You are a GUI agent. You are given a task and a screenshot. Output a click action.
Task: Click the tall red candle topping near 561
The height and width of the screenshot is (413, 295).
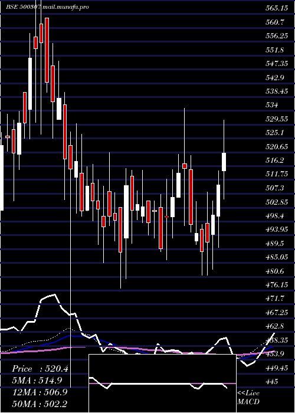pyautogui.click(x=47, y=50)
